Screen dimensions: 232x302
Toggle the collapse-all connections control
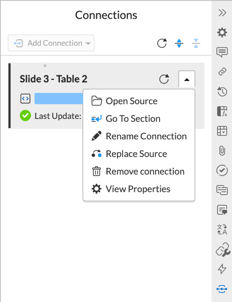[x=196, y=43]
